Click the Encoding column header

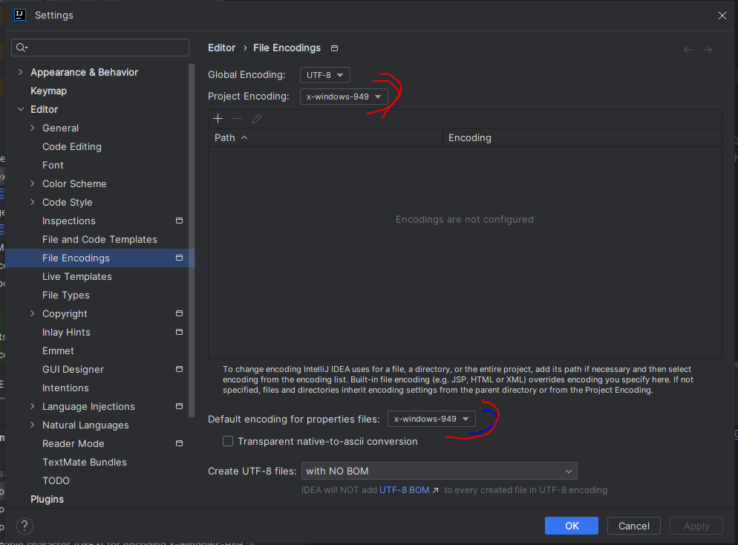click(x=582, y=138)
